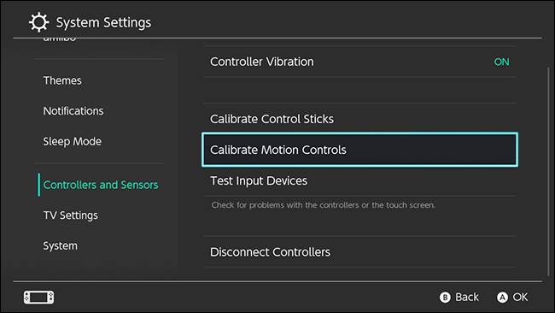Click the B button icon
The width and height of the screenshot is (555, 313).
pyautogui.click(x=445, y=297)
